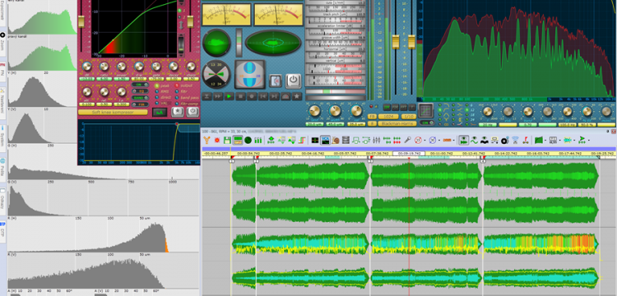The image size is (617, 296).
Task: Click the green play button
Action: pos(229,96)
